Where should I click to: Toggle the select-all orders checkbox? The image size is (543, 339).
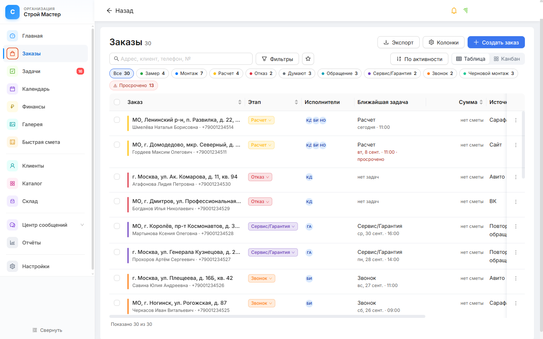[x=117, y=102]
